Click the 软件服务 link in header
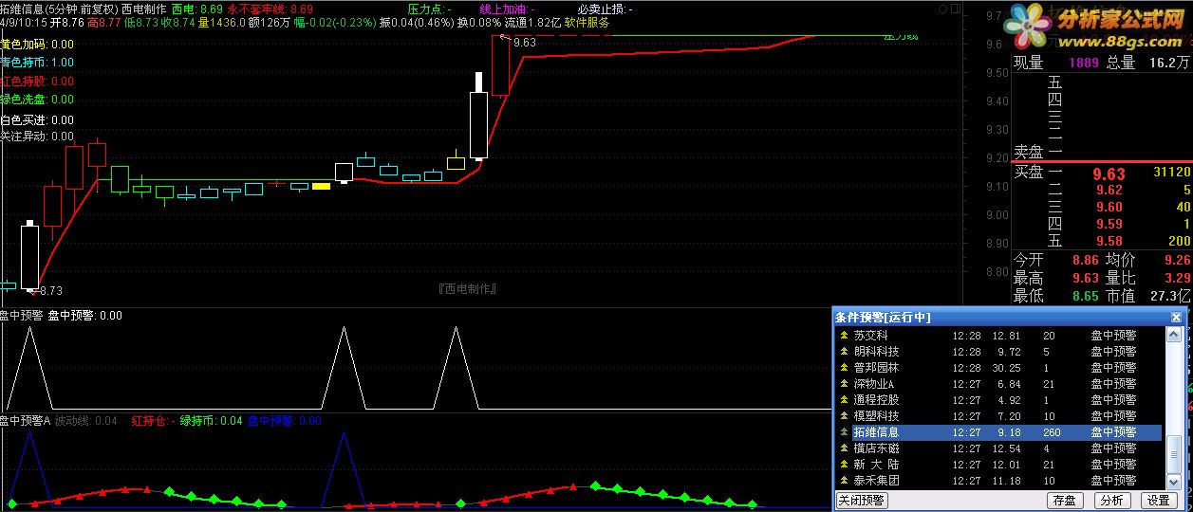1193x512 pixels. point(587,21)
